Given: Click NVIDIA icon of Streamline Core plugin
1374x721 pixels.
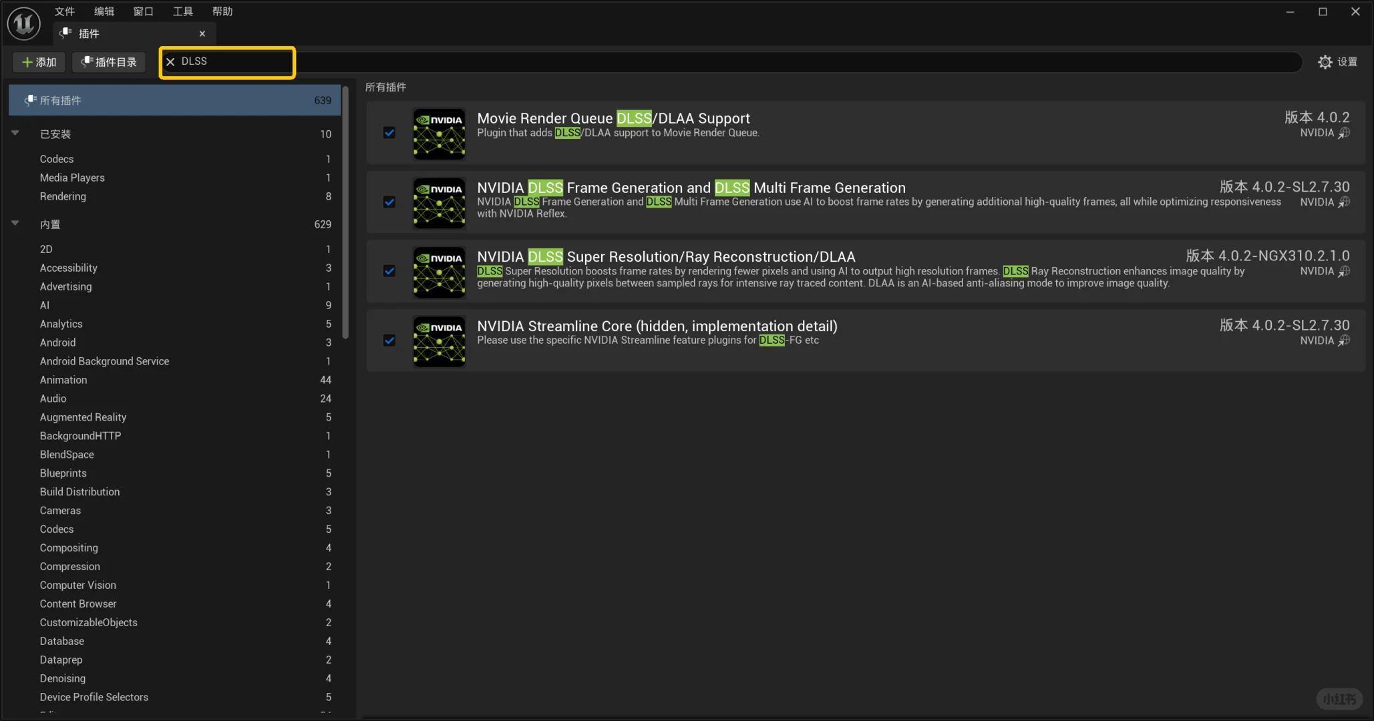Looking at the screenshot, I should 439,341.
